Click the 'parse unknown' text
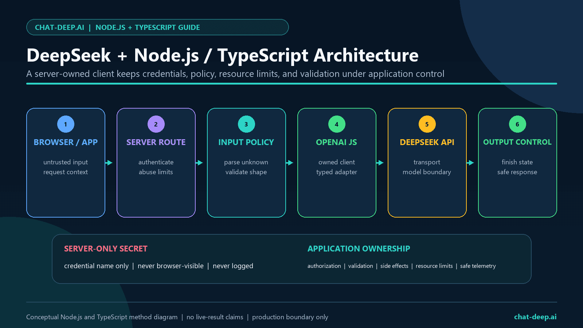Viewport: 583px width, 328px height. click(x=246, y=162)
